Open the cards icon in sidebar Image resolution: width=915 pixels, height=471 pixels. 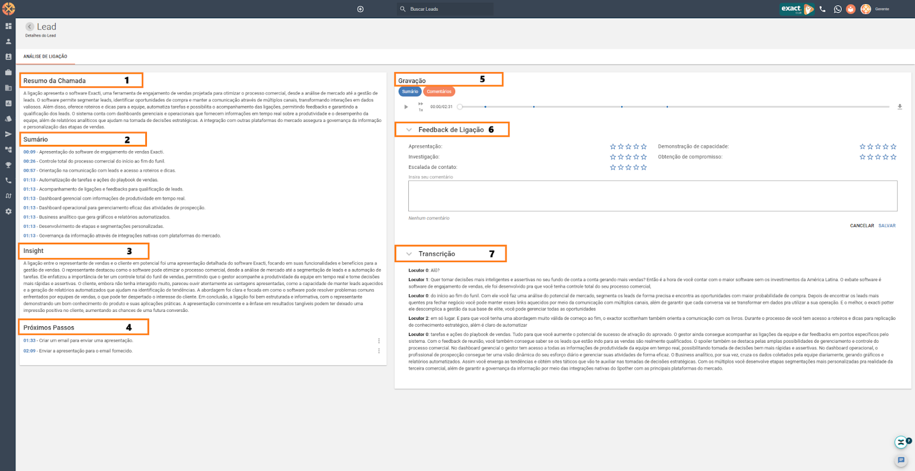9,119
